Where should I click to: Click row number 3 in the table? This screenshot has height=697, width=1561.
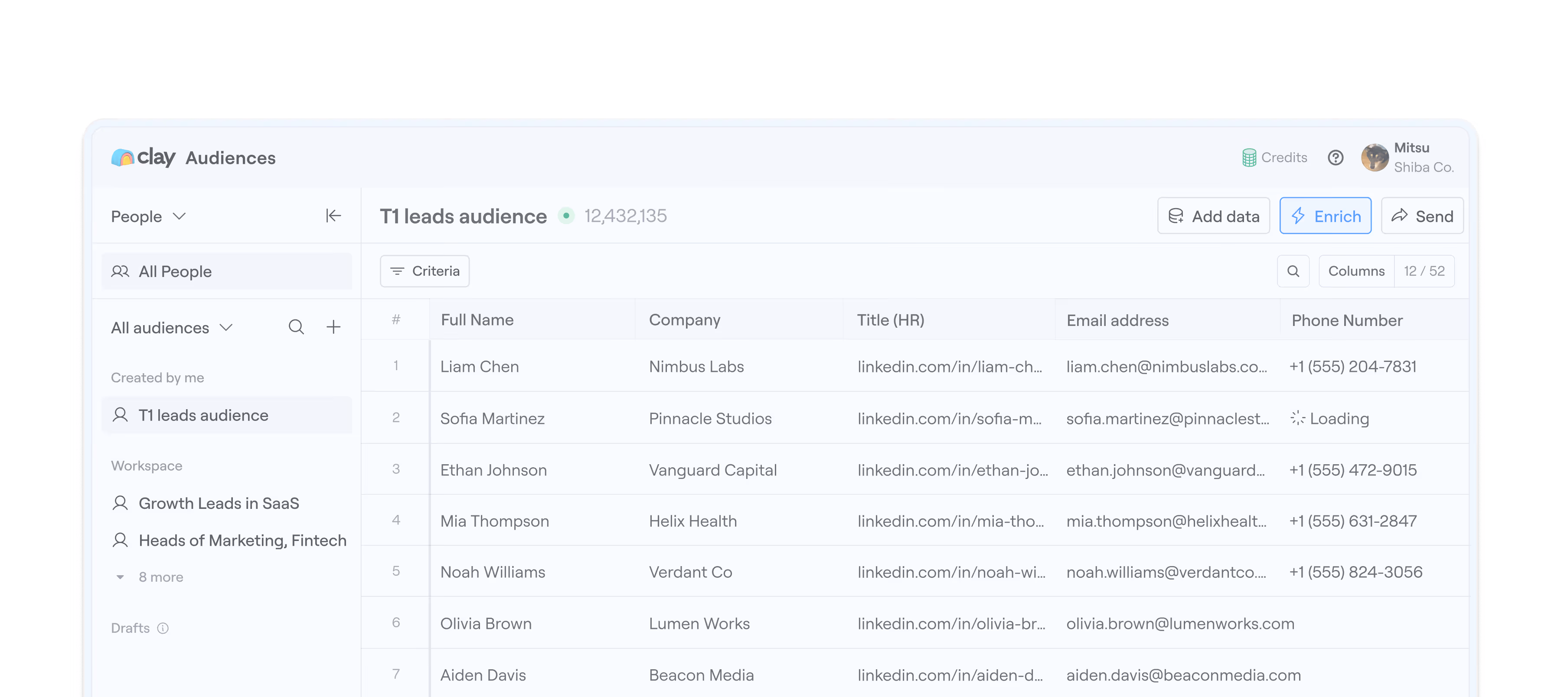point(396,469)
